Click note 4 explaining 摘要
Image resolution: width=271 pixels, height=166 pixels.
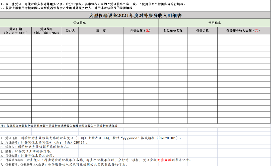pyautogui.click(x=26, y=151)
